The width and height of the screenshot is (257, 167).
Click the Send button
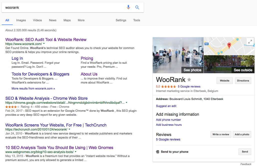tap(245, 151)
